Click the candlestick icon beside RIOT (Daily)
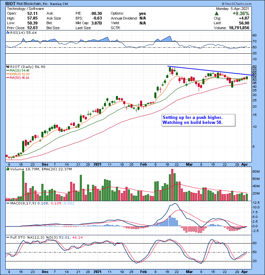The image size is (265, 275). tap(8, 67)
